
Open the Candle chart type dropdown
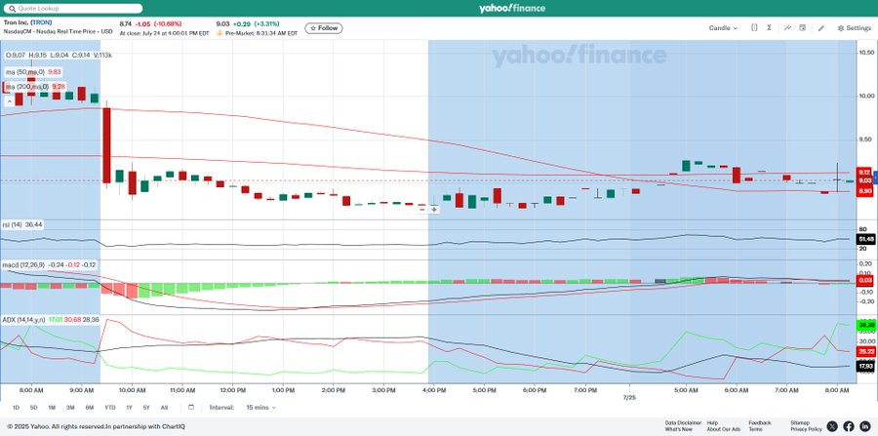(723, 28)
